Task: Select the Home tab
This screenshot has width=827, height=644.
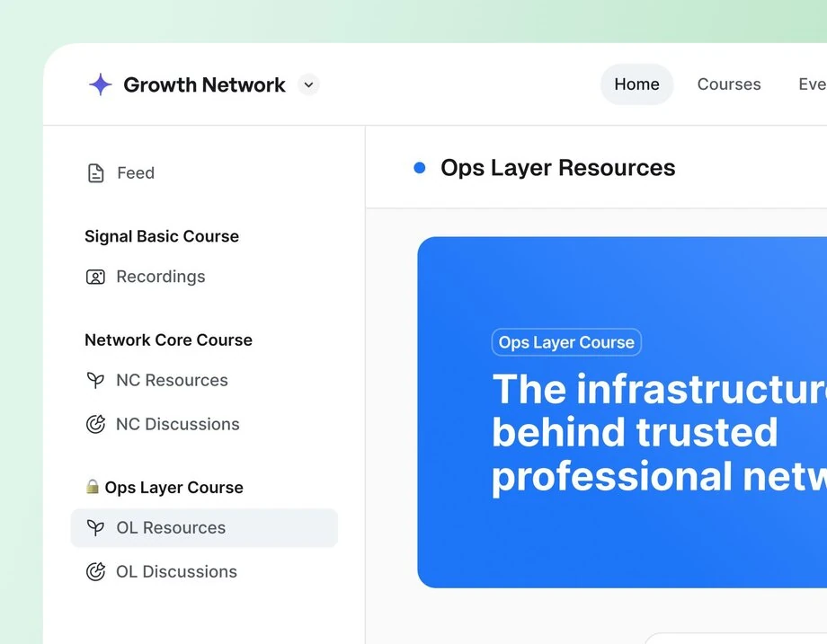Action: coord(636,84)
